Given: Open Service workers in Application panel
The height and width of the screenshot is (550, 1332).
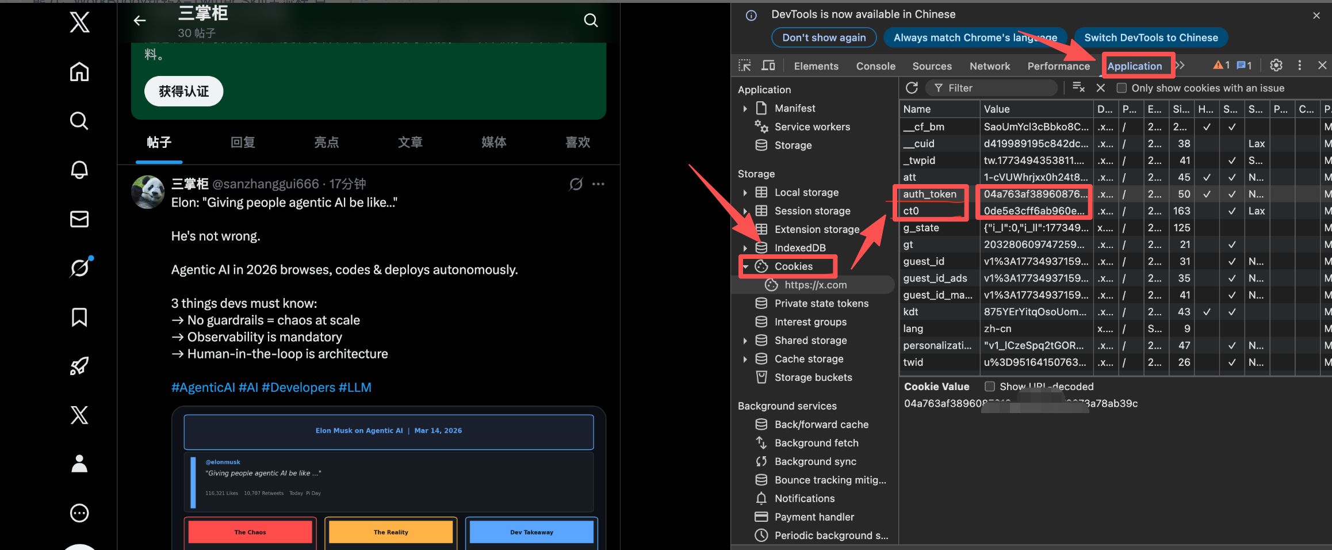Looking at the screenshot, I should pos(812,127).
